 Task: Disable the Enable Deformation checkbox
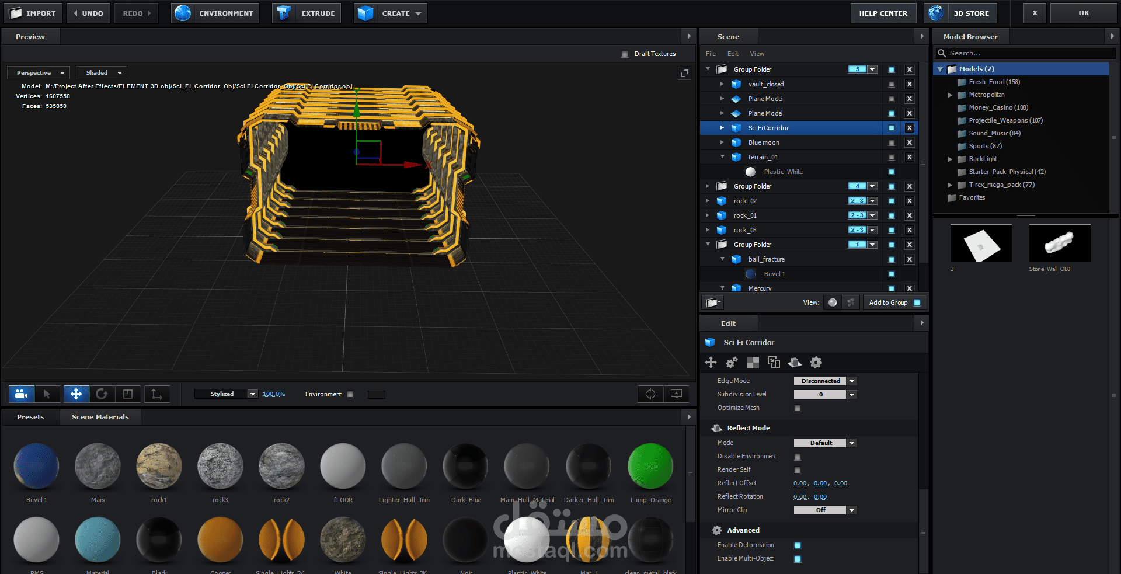(798, 545)
